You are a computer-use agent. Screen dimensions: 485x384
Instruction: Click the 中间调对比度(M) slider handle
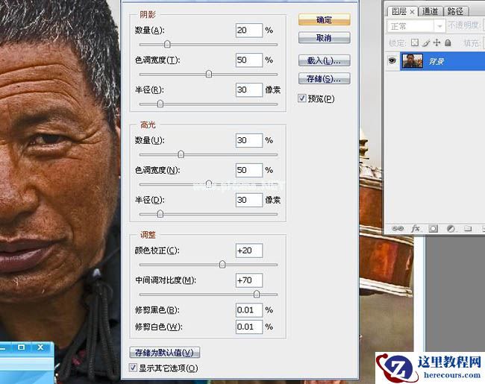(257, 294)
